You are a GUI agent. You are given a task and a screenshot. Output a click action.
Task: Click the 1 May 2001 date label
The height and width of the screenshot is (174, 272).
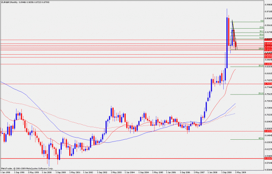pos(74,172)
